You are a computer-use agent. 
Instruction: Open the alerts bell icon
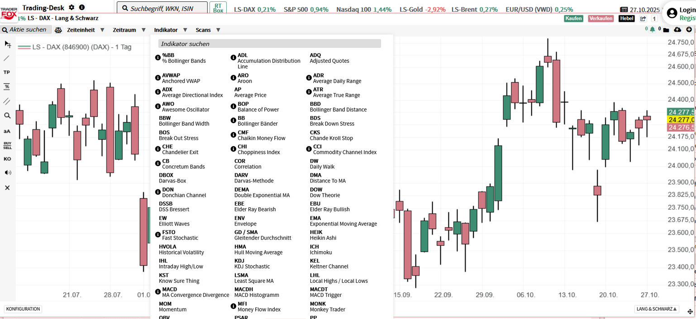(652, 29)
